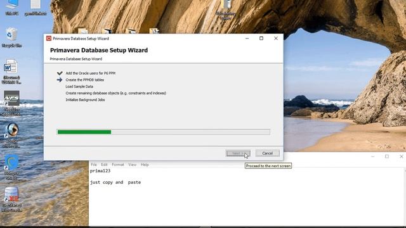Click the 'Load Sample Data' step
The width and height of the screenshot is (406, 228).
tap(79, 87)
